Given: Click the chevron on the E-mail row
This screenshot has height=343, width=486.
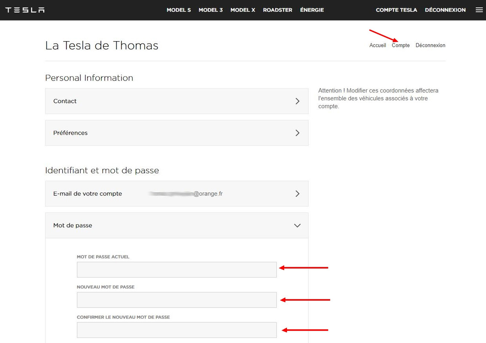Looking at the screenshot, I should tap(297, 193).
